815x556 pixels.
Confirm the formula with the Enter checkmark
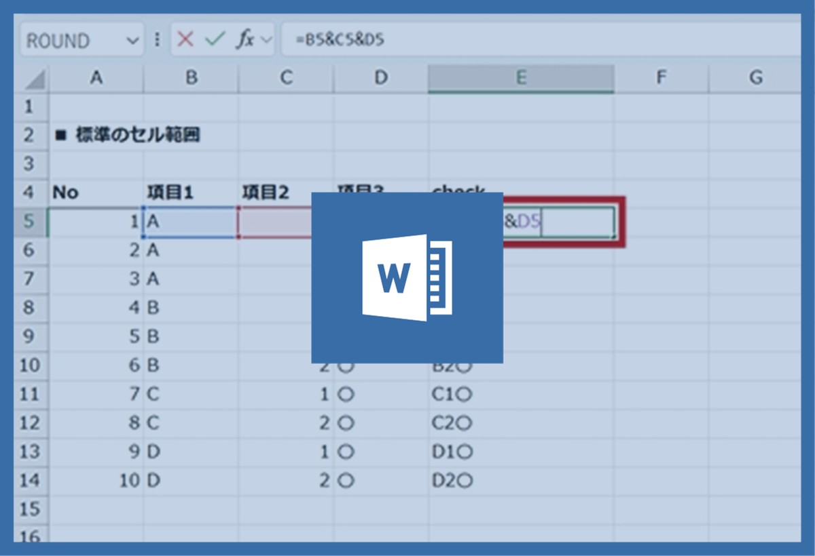coord(215,40)
